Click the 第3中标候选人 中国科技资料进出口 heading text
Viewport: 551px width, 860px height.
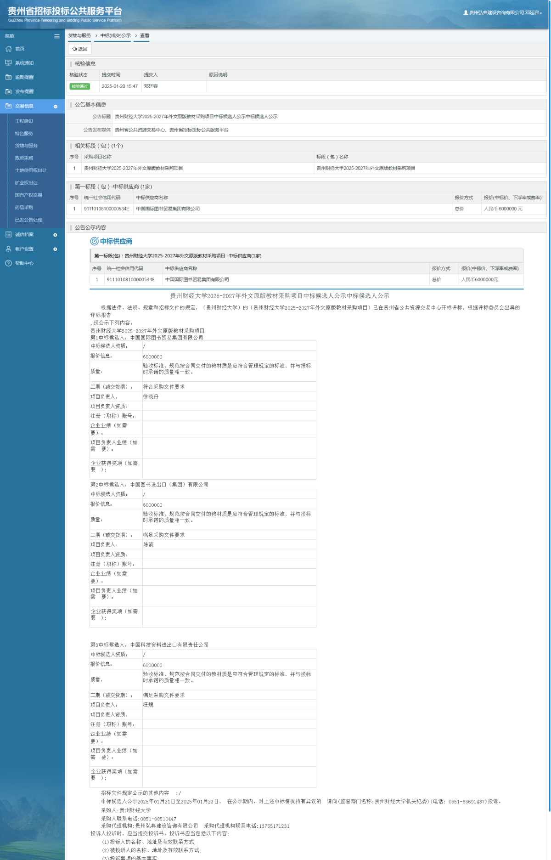pyautogui.click(x=149, y=645)
